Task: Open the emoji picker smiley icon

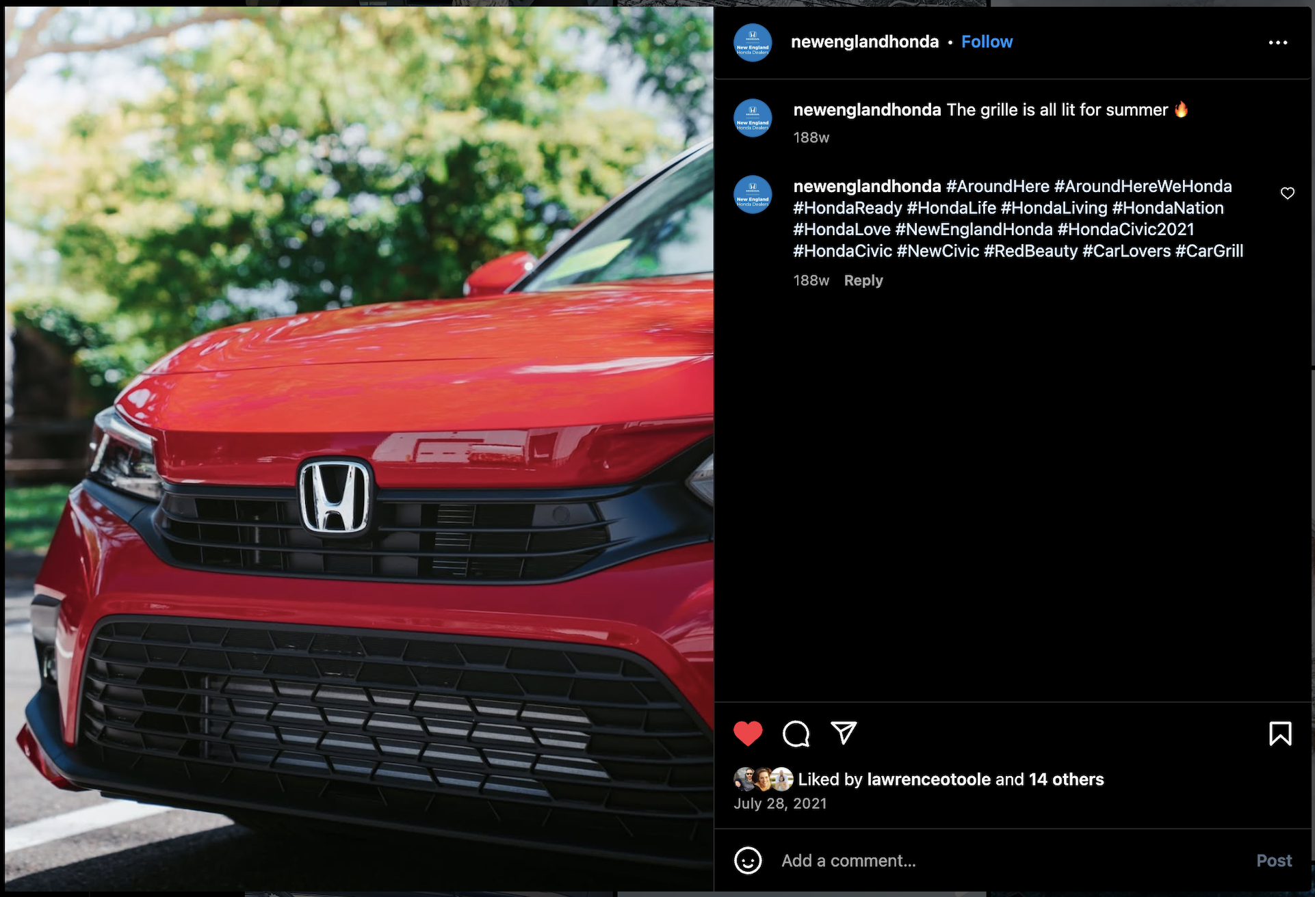Action: (748, 860)
